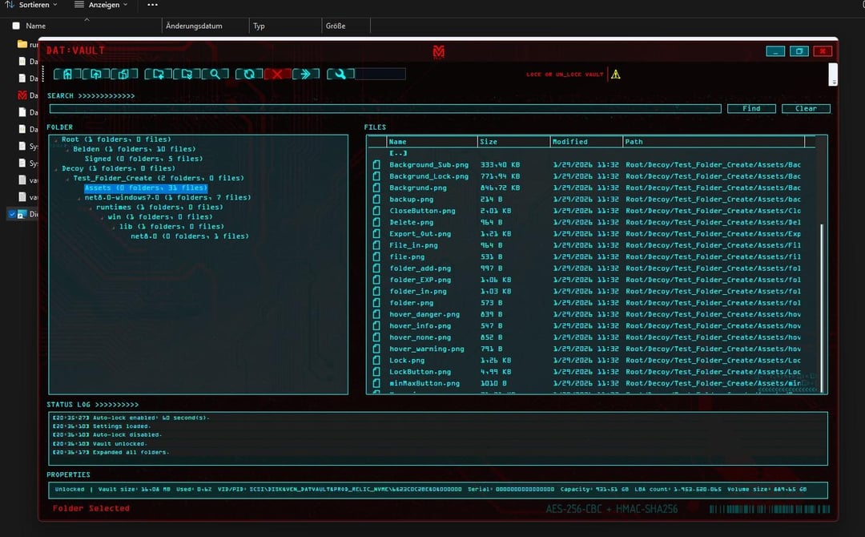
Task: Click the Find button
Action: click(751, 108)
